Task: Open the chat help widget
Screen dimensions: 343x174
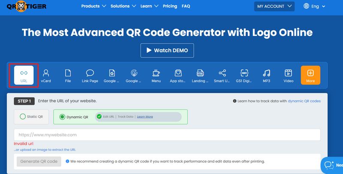Action: [331, 165]
